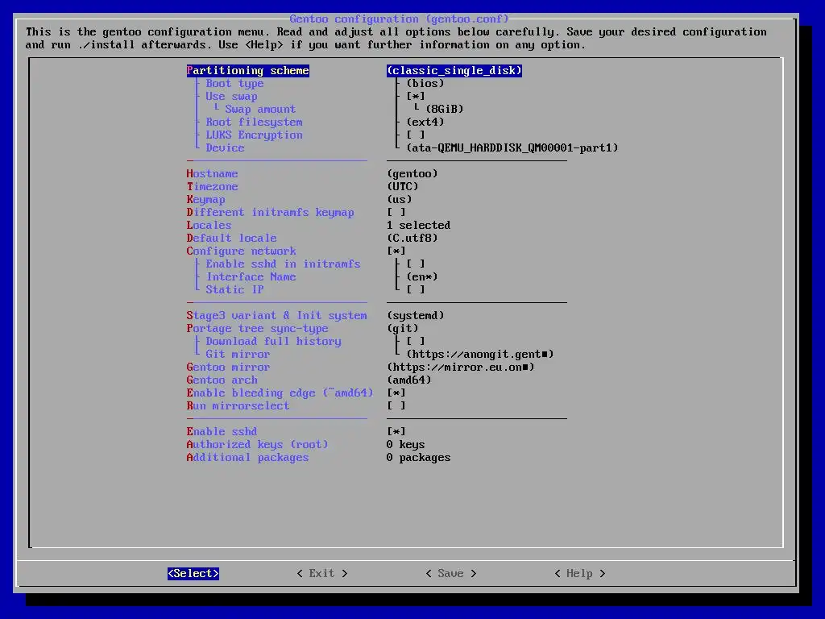The height and width of the screenshot is (619, 825).
Task: Change the (ext4) filesystem value
Action: coord(425,123)
